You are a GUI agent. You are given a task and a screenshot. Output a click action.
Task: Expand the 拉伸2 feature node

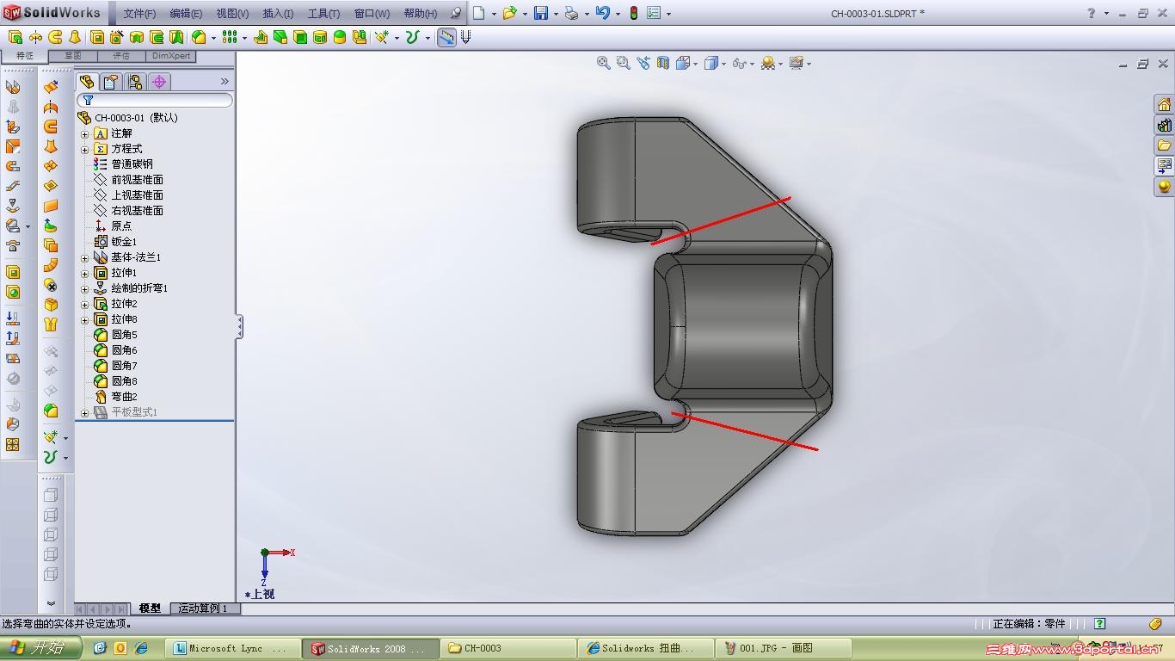[x=85, y=304]
